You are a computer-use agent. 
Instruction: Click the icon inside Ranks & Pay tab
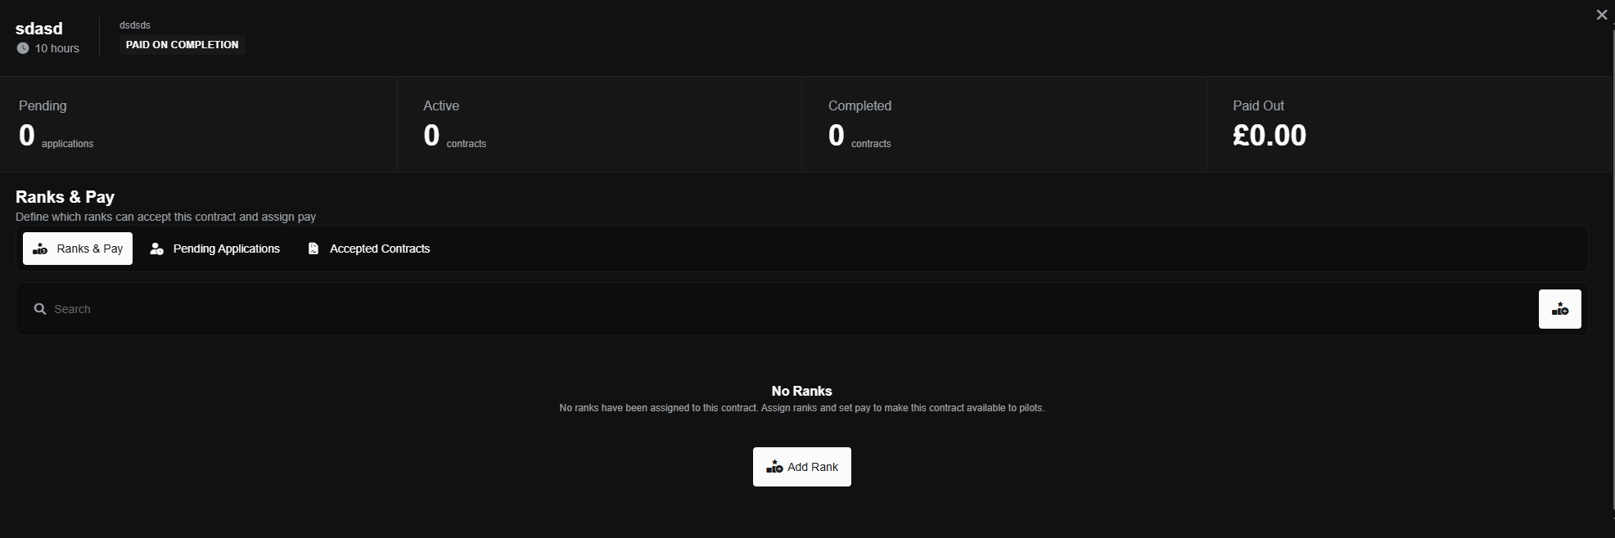(x=40, y=249)
